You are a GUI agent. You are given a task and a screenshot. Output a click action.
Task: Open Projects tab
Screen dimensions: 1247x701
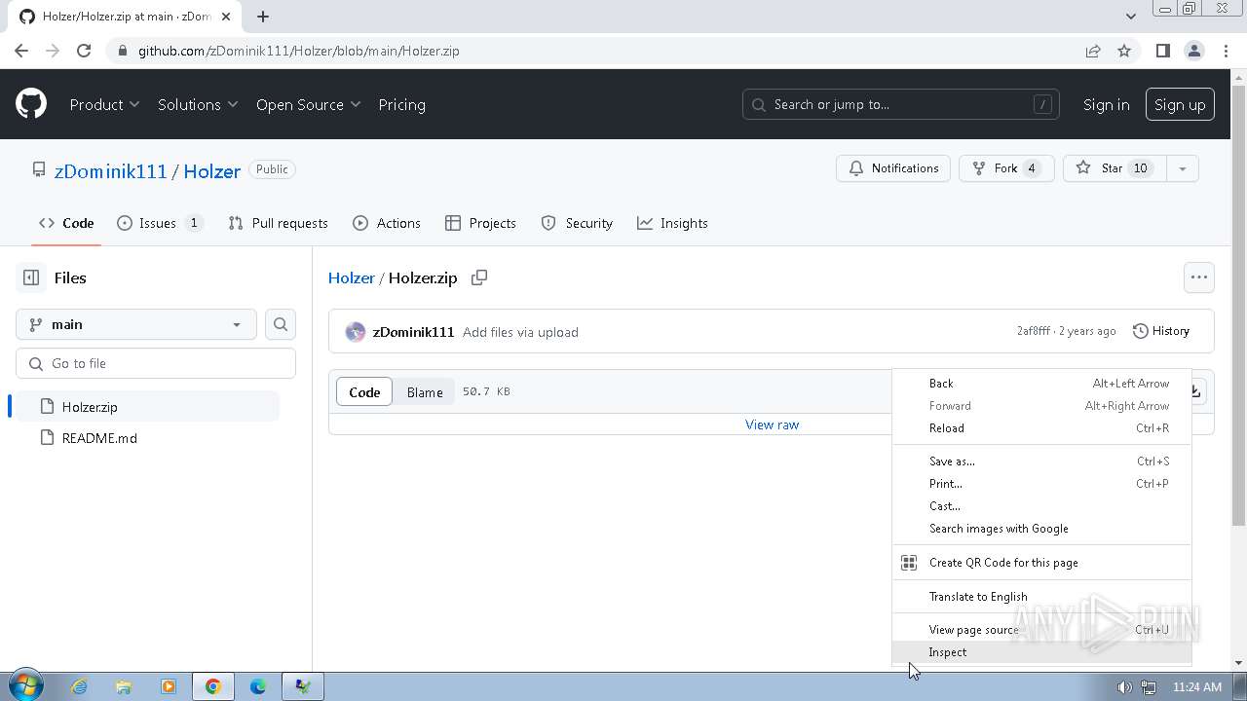coord(480,223)
